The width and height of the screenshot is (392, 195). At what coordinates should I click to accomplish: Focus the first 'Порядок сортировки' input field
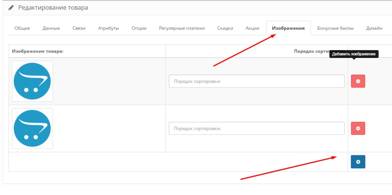point(256,81)
